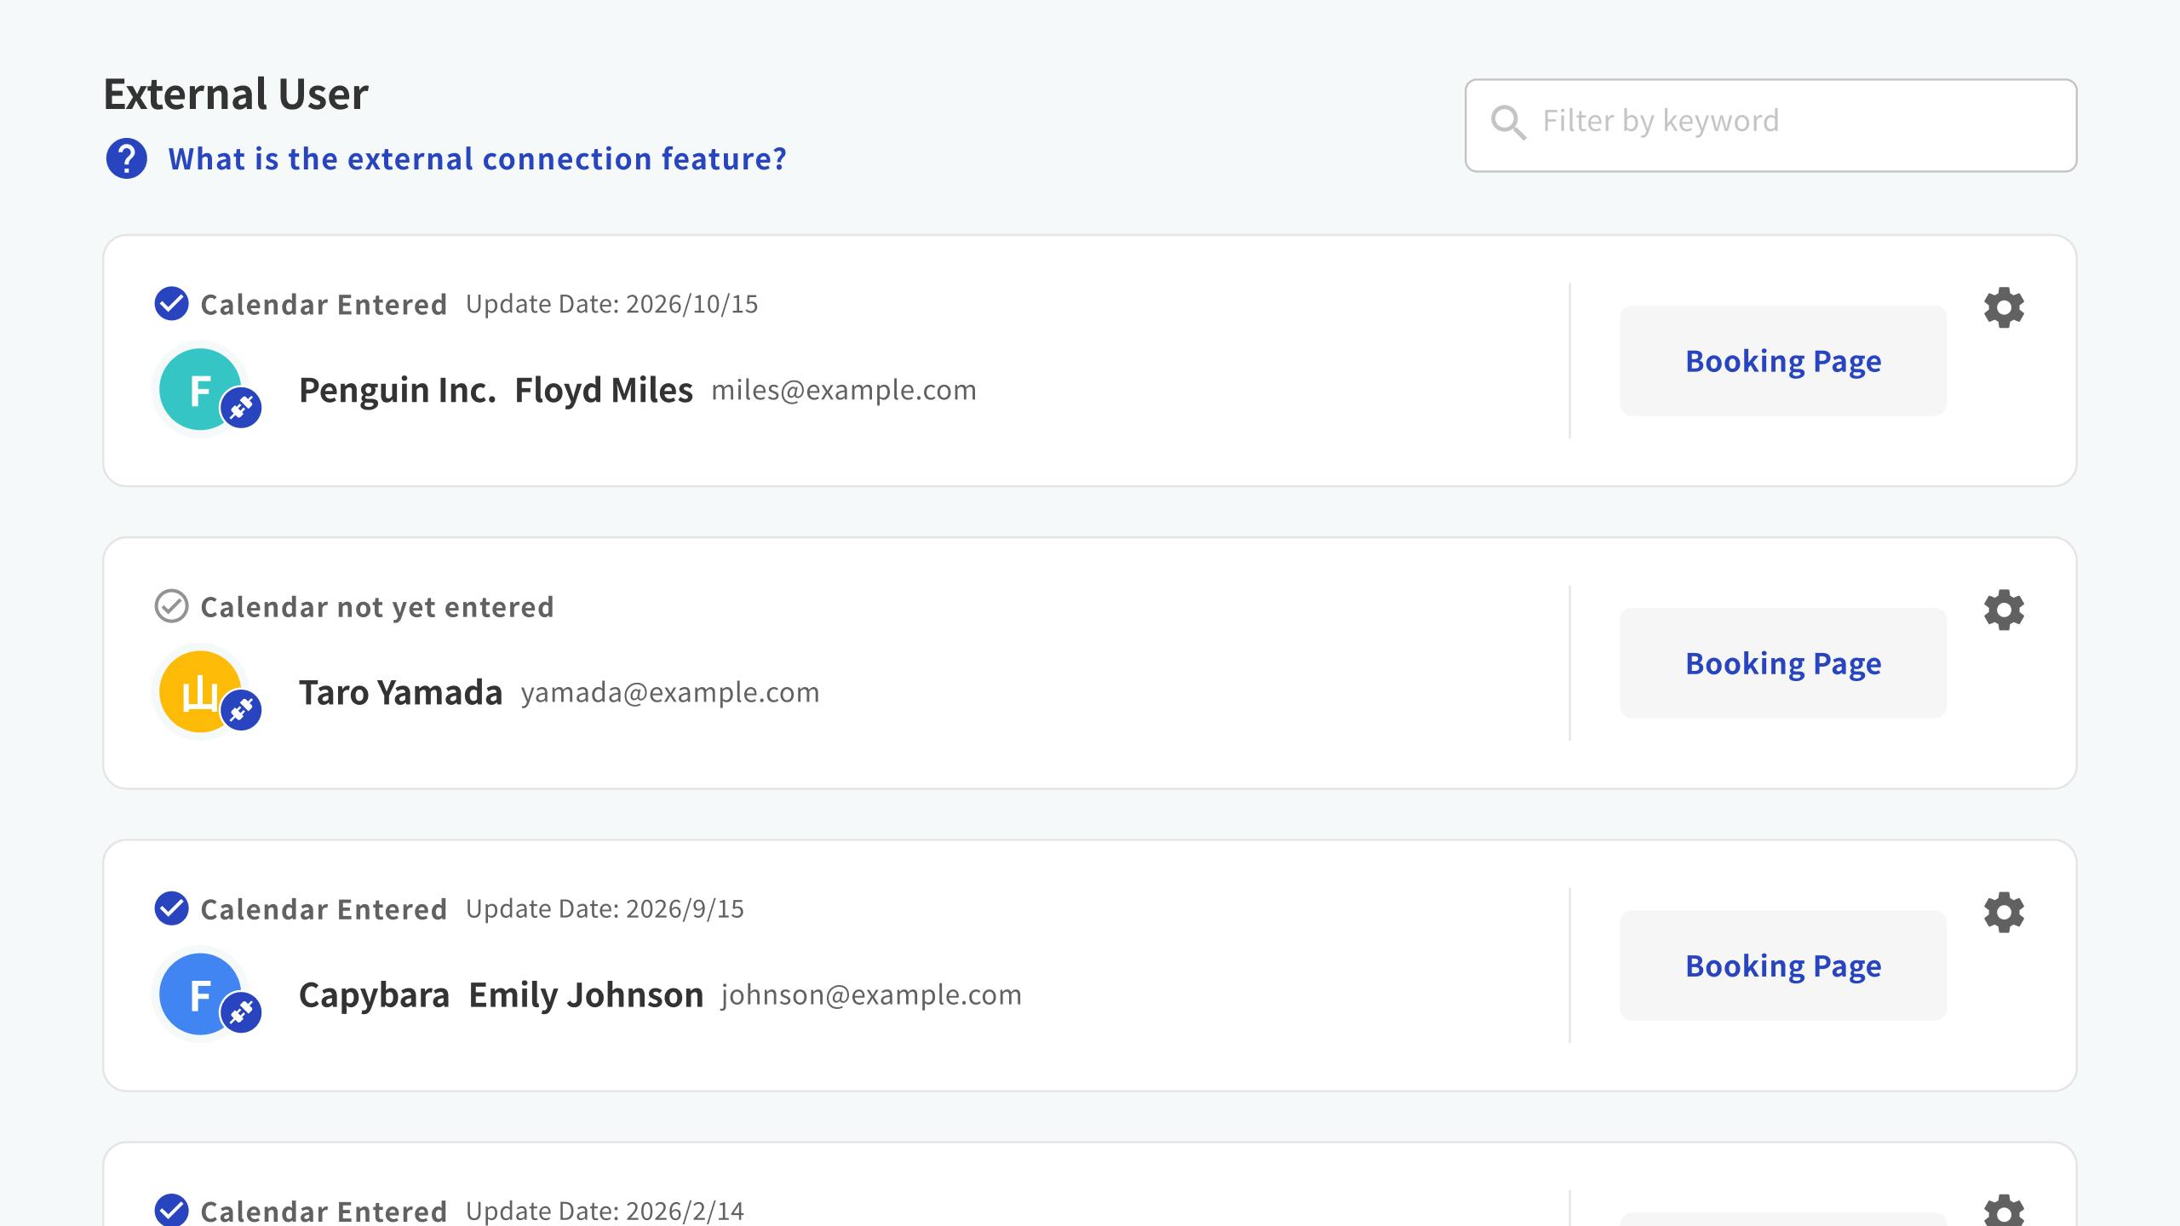The width and height of the screenshot is (2180, 1226).
Task: Click the search magnifier icon
Action: click(x=1508, y=123)
